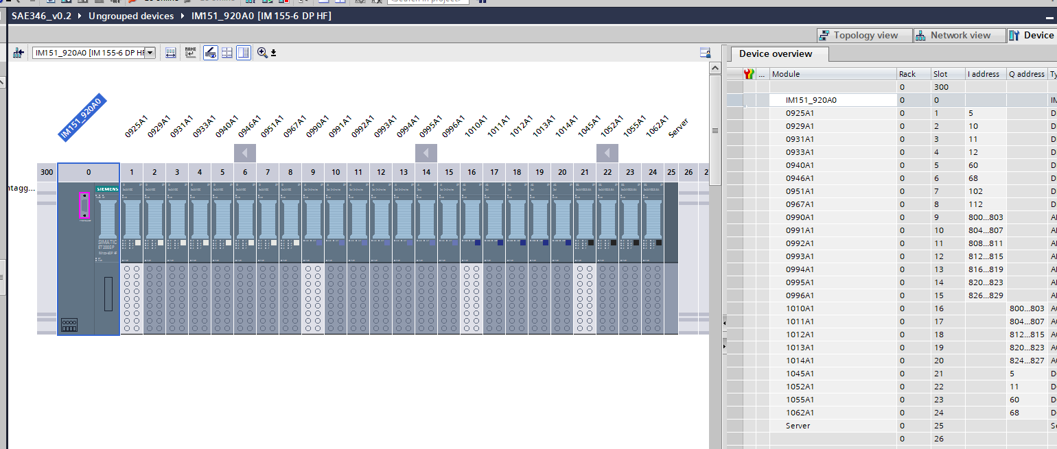The height and width of the screenshot is (449, 1057).
Task: Click the Slot column header
Action: pos(948,74)
